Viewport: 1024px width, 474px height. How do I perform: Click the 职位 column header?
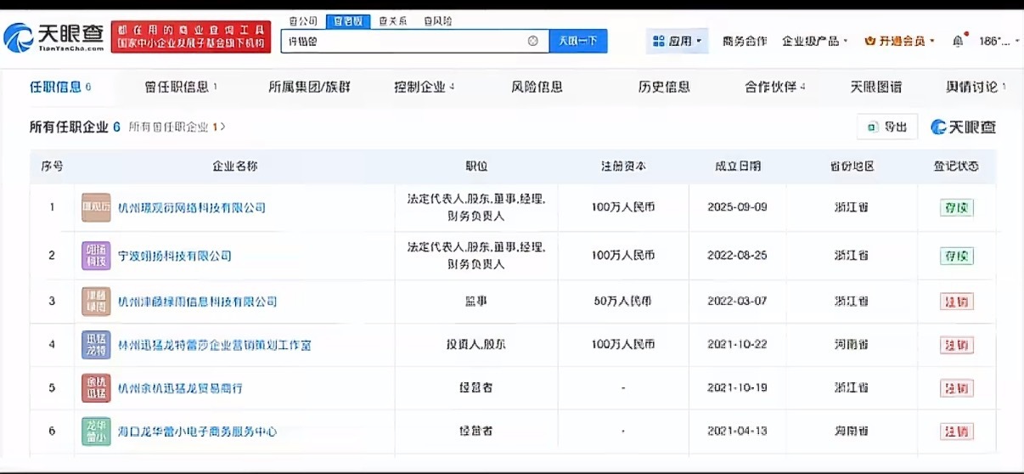point(477,166)
